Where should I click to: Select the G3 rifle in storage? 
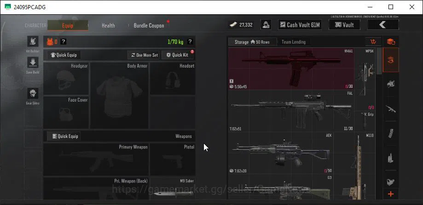pyautogui.click(x=281, y=187)
